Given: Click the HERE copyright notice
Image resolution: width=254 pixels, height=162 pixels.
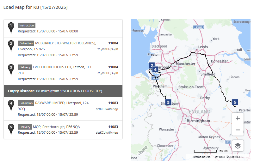Looking at the screenshot, I should coord(229,157).
